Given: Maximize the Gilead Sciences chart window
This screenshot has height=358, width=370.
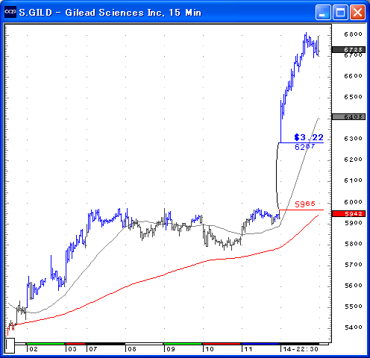Looking at the screenshot, I should point(340,12).
